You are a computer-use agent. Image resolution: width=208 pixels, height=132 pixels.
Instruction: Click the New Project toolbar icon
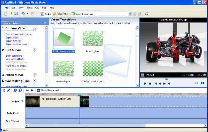[6, 14]
